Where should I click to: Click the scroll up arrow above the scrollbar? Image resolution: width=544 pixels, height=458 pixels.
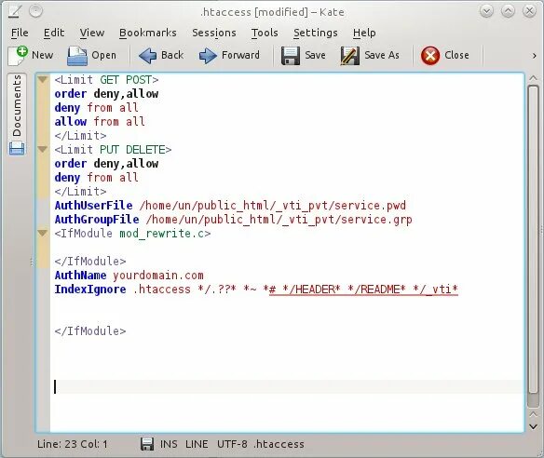533,78
